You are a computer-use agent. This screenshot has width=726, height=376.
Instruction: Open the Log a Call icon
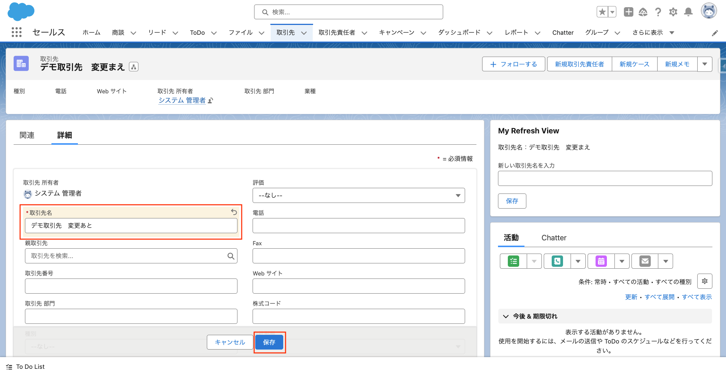pos(557,261)
